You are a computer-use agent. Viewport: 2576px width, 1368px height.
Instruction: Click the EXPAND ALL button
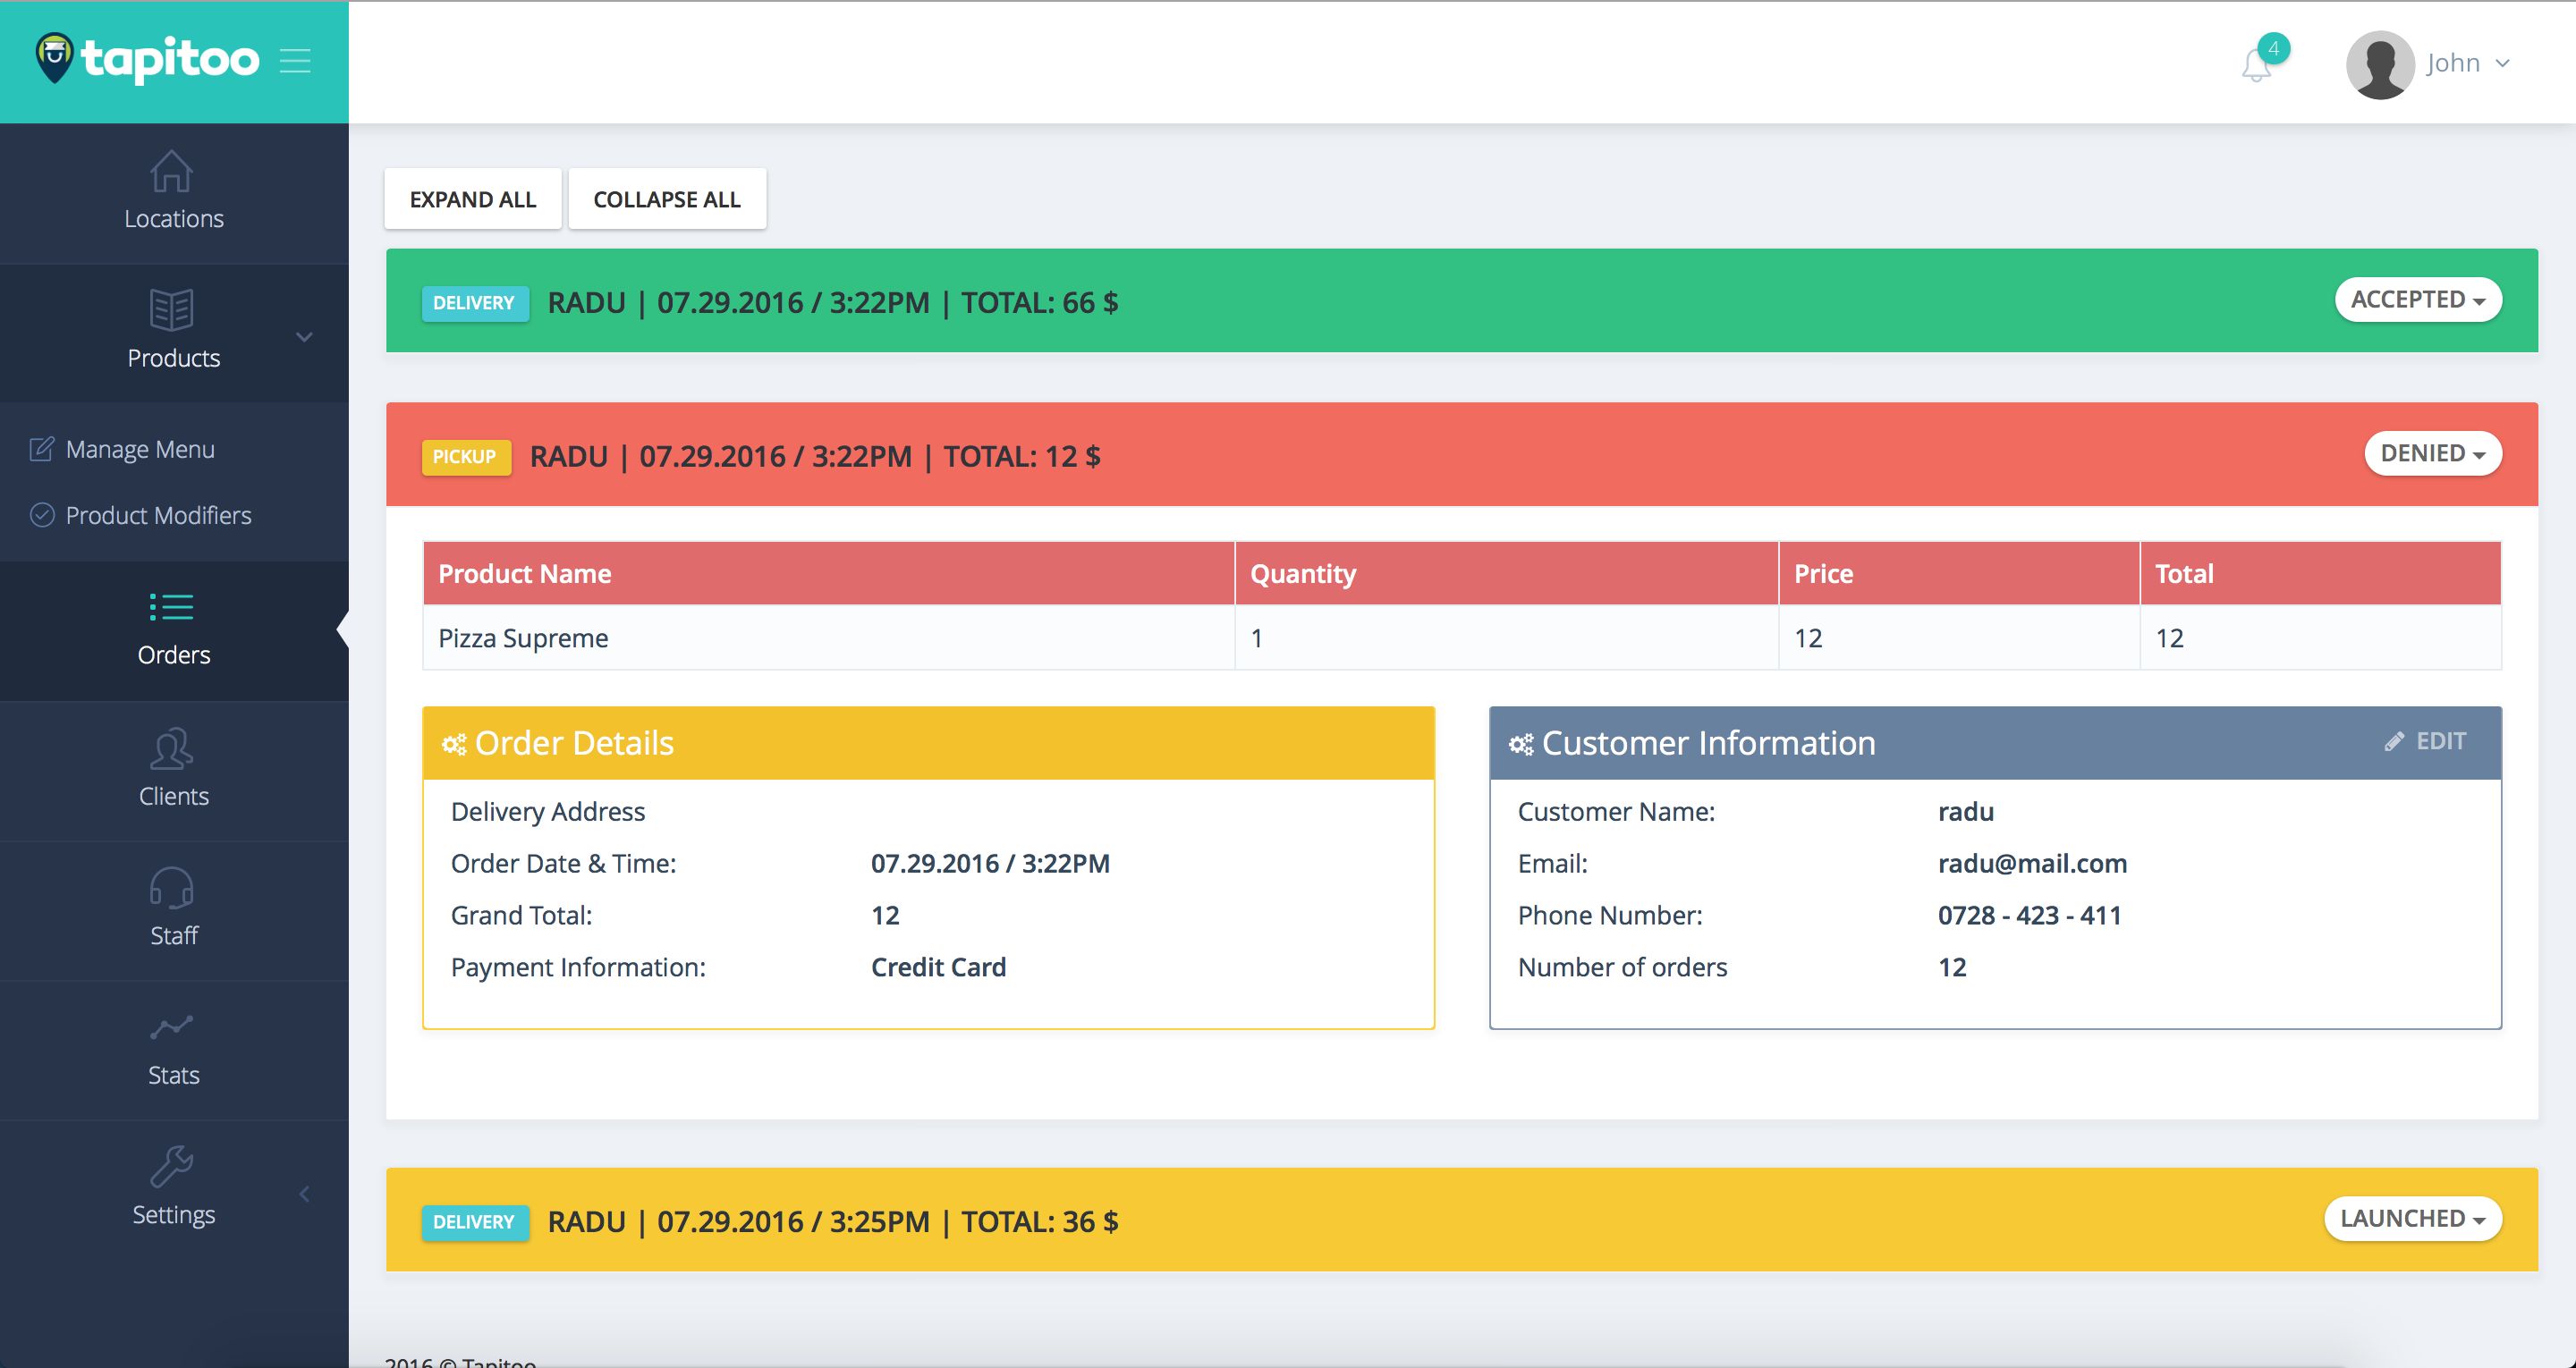[473, 199]
